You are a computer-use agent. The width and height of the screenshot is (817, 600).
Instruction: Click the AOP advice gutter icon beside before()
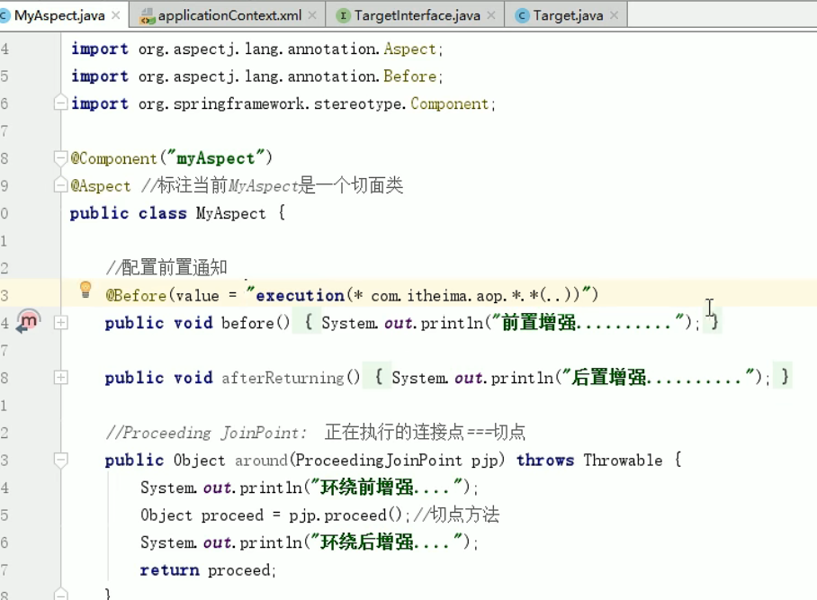28,321
